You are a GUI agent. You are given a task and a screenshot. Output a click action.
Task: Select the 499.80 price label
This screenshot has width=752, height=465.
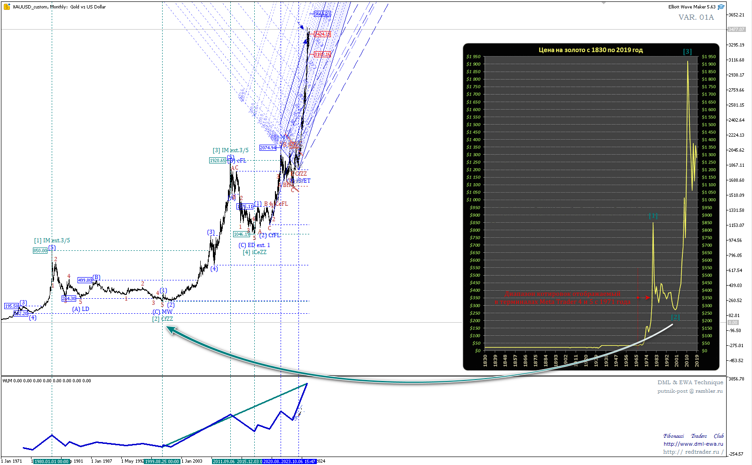tap(85, 280)
